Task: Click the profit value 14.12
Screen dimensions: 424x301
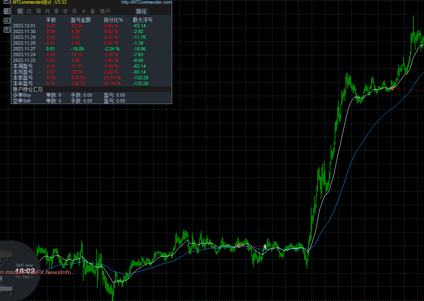Action: coord(76,55)
